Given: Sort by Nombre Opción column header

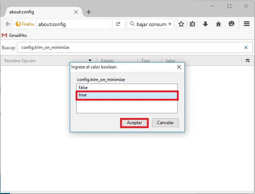Looking at the screenshot, I should point(48,61).
